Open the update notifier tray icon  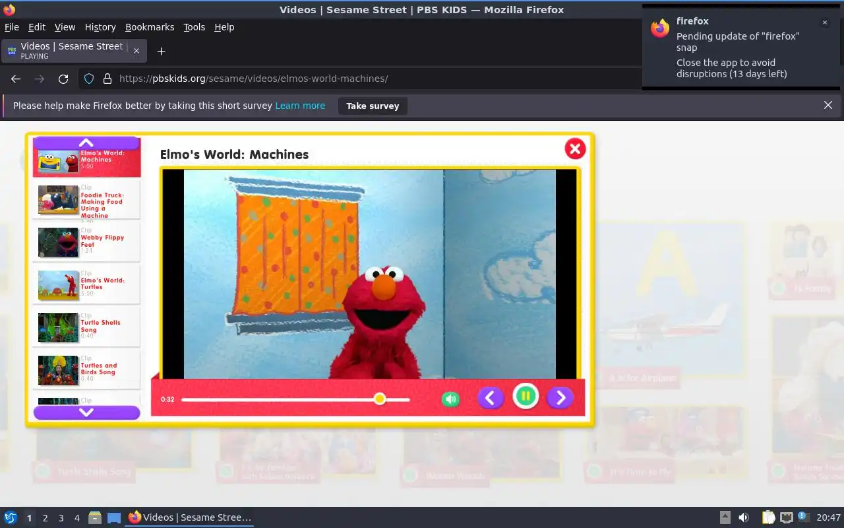803,517
